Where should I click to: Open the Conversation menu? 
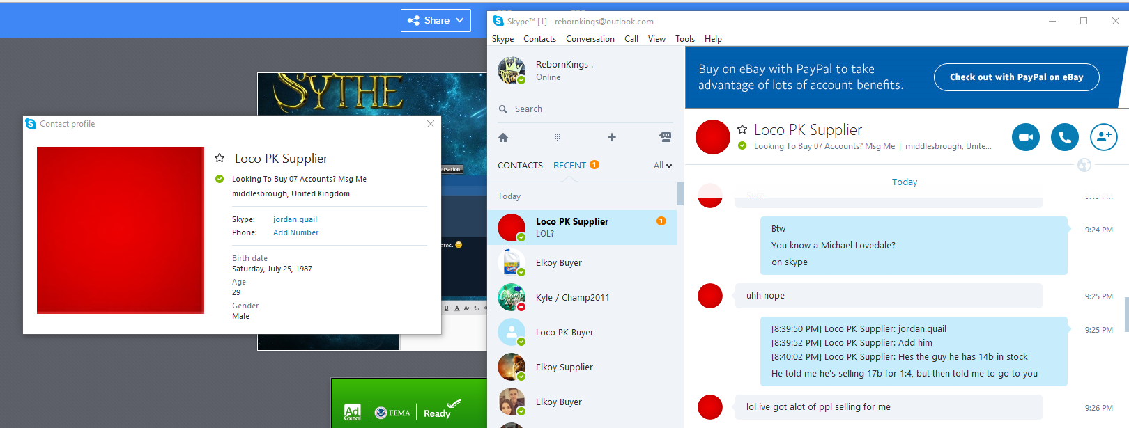tap(590, 39)
